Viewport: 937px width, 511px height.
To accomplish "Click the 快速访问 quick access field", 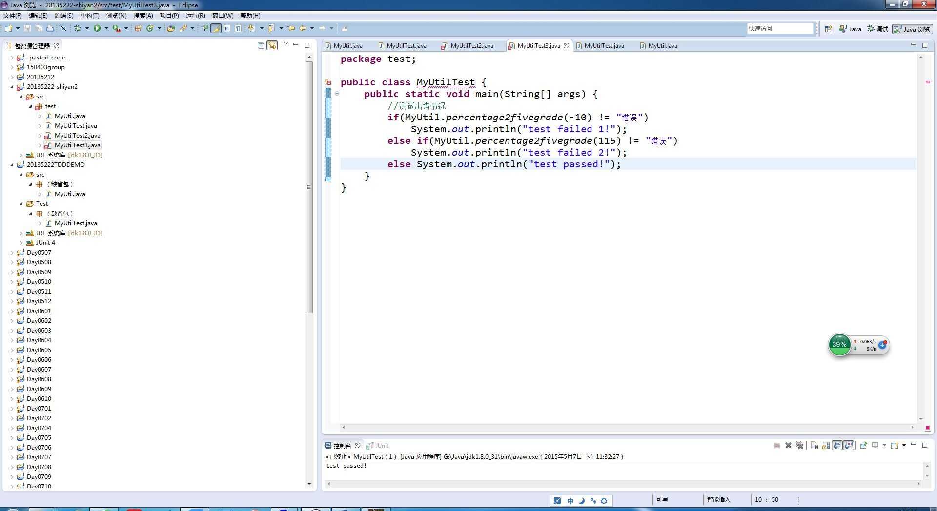I will point(780,29).
